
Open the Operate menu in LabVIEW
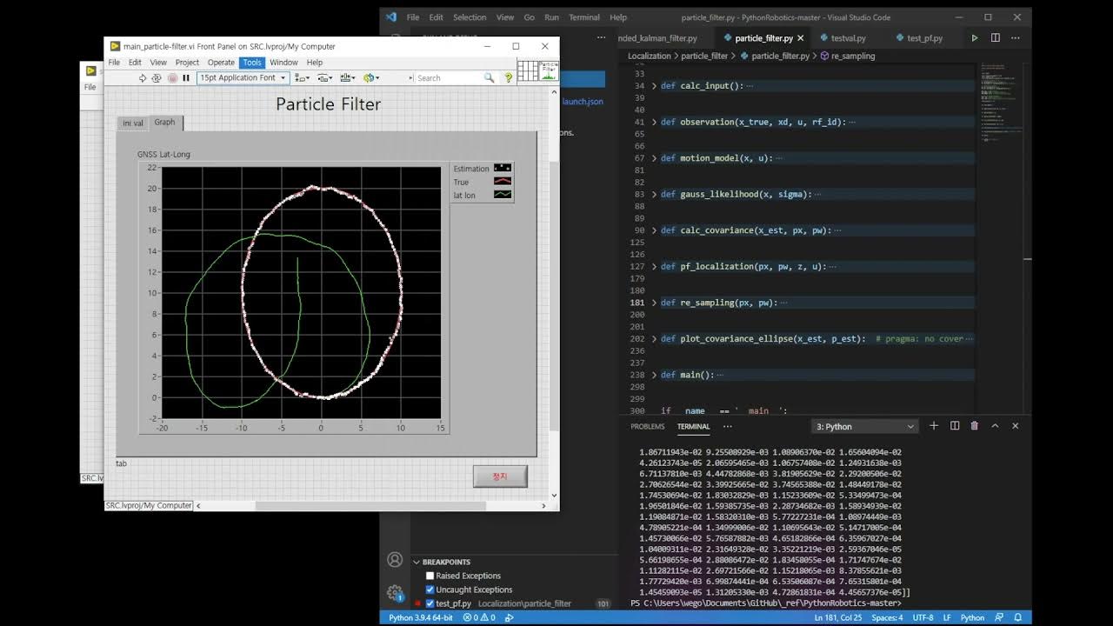click(x=221, y=62)
